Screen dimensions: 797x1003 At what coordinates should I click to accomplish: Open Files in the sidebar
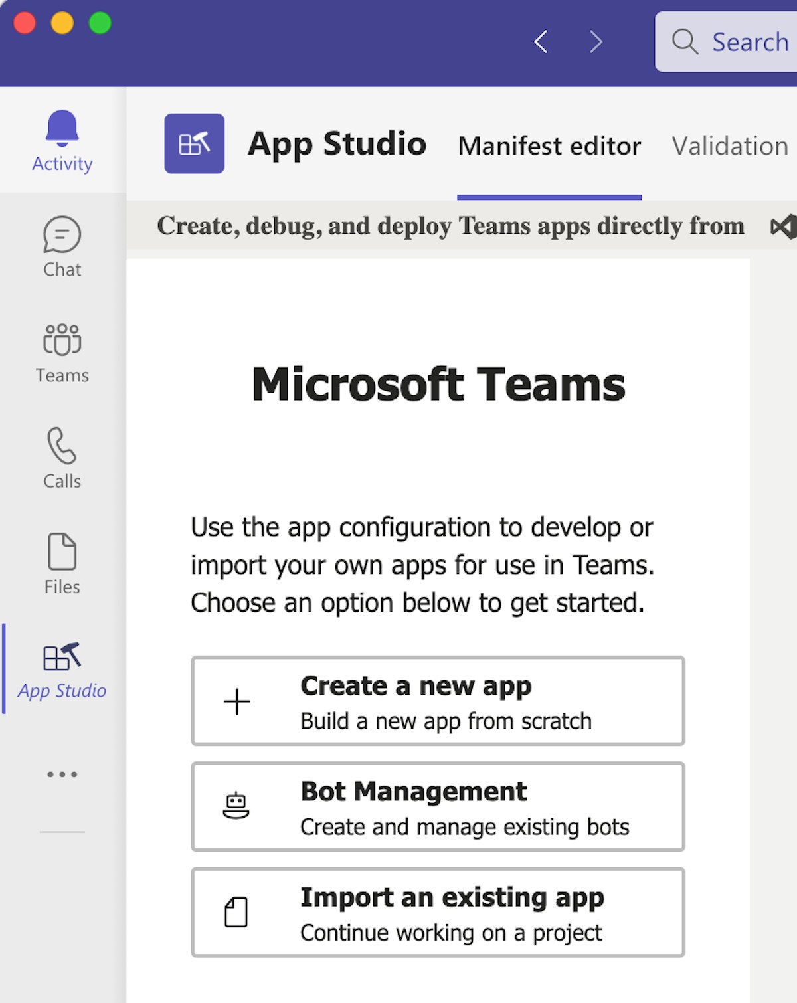(62, 552)
